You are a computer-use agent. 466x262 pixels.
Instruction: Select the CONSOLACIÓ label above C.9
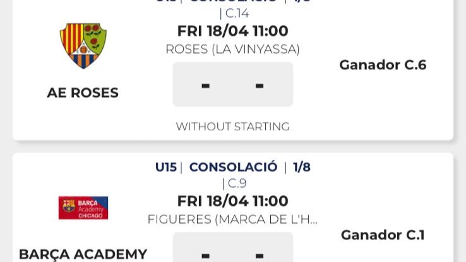tap(233, 167)
